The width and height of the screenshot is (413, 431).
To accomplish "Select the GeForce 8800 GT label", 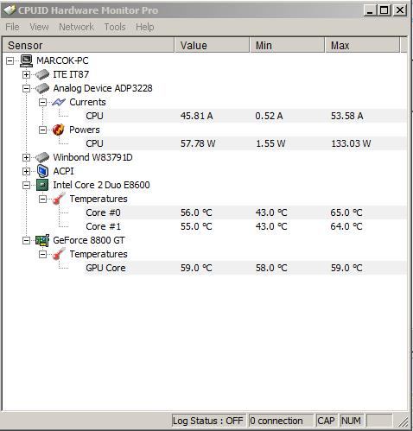I will [x=89, y=240].
